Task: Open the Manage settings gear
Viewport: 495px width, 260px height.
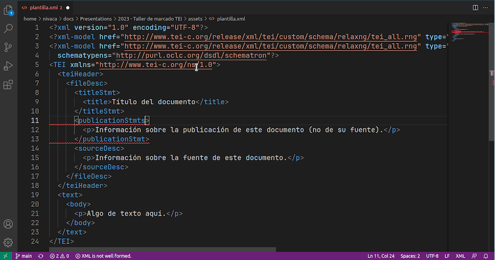Action: [8, 242]
